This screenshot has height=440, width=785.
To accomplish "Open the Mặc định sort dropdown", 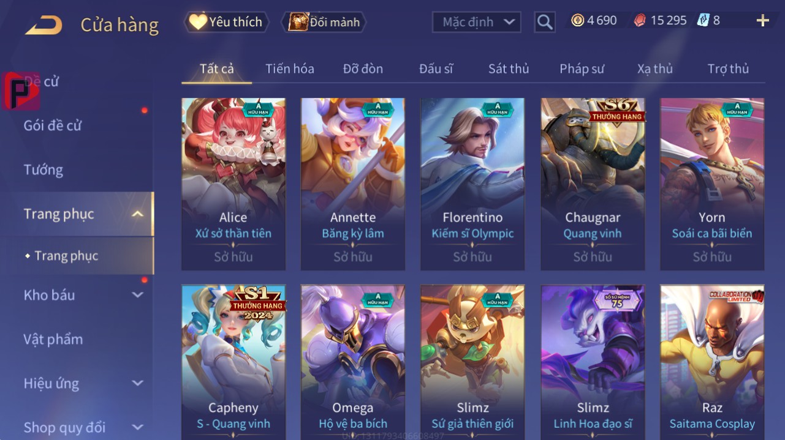I will [476, 23].
